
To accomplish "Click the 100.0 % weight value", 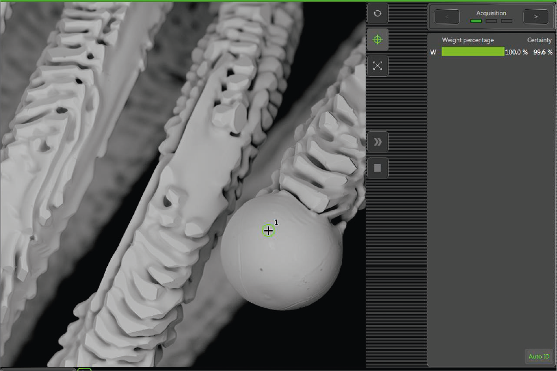I will [x=516, y=52].
